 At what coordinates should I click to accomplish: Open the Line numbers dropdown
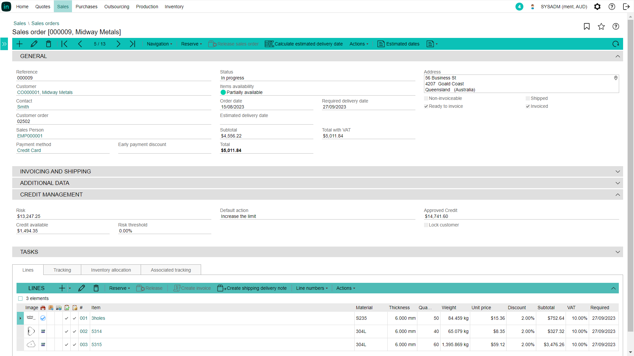point(312,288)
